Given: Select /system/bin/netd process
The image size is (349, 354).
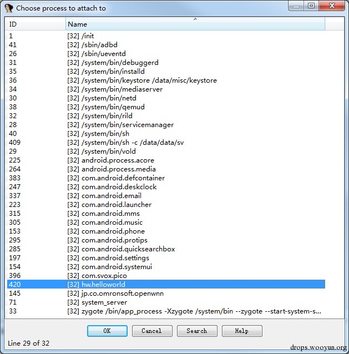Looking at the screenshot, I should coord(166,98).
